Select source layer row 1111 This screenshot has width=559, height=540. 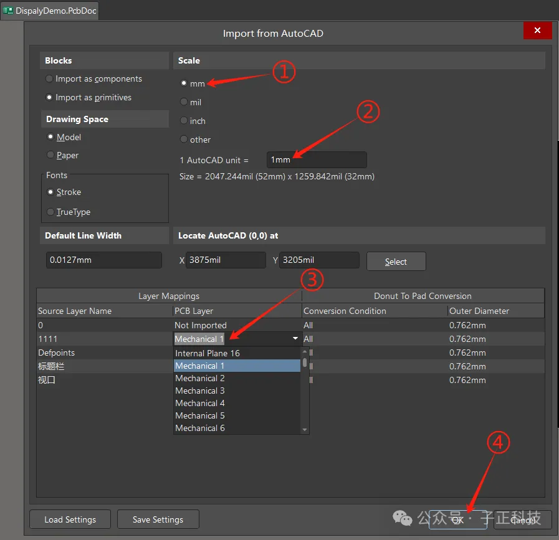pos(105,339)
